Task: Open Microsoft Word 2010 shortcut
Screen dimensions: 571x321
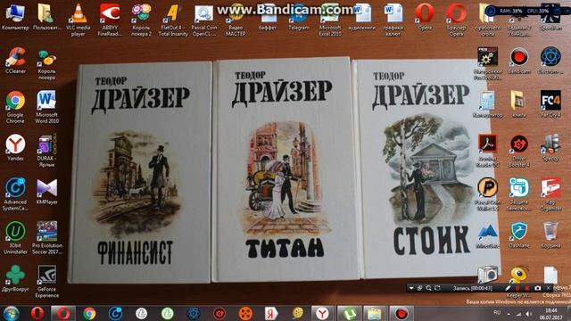Action: [46, 107]
